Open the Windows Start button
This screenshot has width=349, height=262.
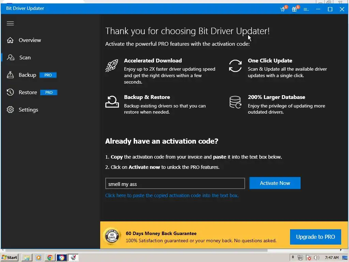pos(10,258)
